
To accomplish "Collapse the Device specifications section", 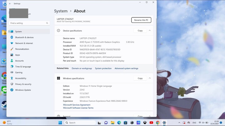I will [x=150, y=30].
